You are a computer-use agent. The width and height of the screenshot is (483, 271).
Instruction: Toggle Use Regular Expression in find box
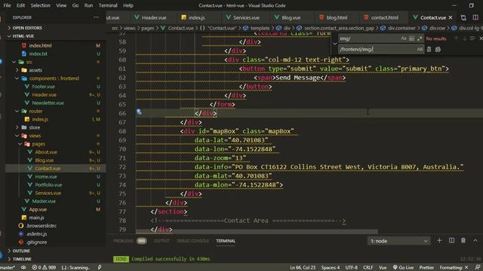pyautogui.click(x=420, y=38)
